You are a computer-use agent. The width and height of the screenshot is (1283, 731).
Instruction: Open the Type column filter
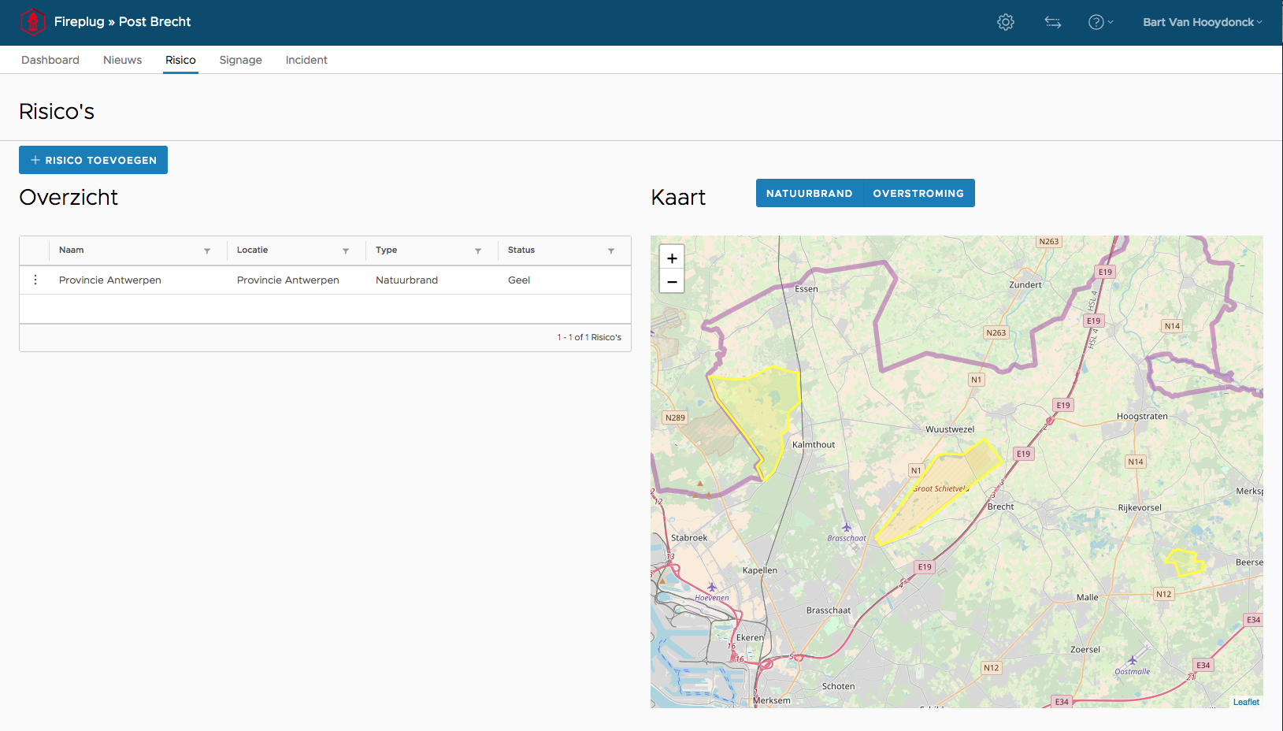pyautogui.click(x=478, y=250)
